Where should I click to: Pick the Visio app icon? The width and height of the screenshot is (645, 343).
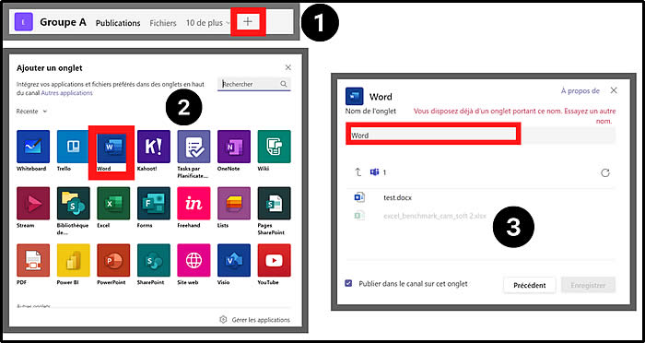coord(234,260)
